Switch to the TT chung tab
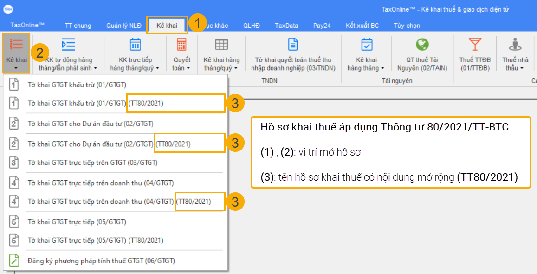The height and width of the screenshot is (274, 537). [78, 26]
